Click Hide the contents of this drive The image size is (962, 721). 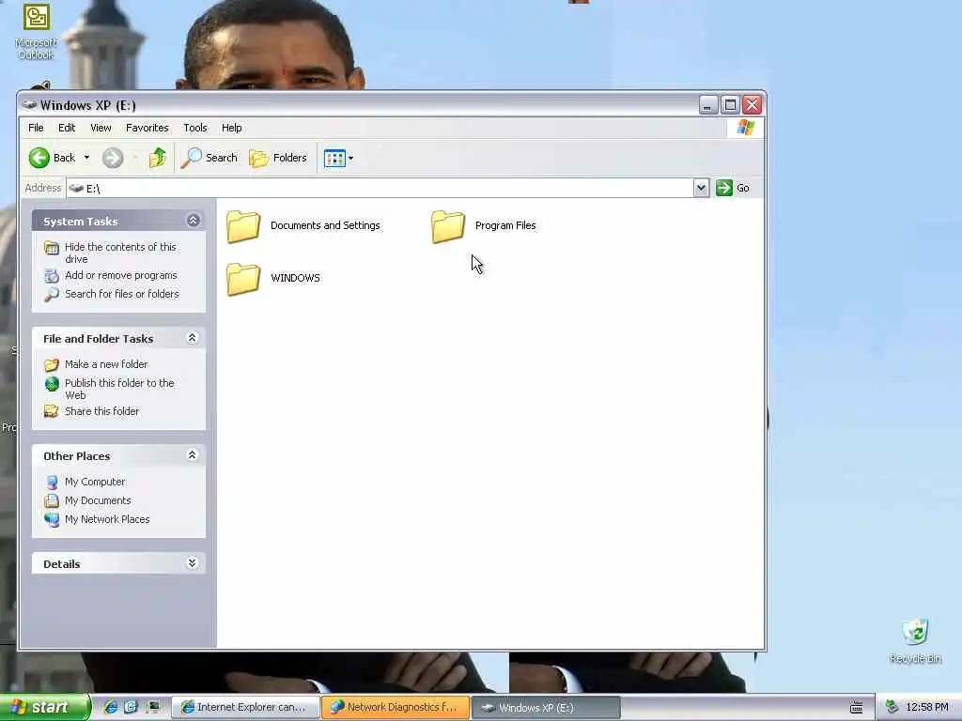tap(120, 253)
